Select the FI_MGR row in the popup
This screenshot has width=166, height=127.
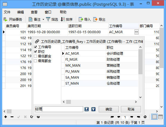[x=100, y=60]
